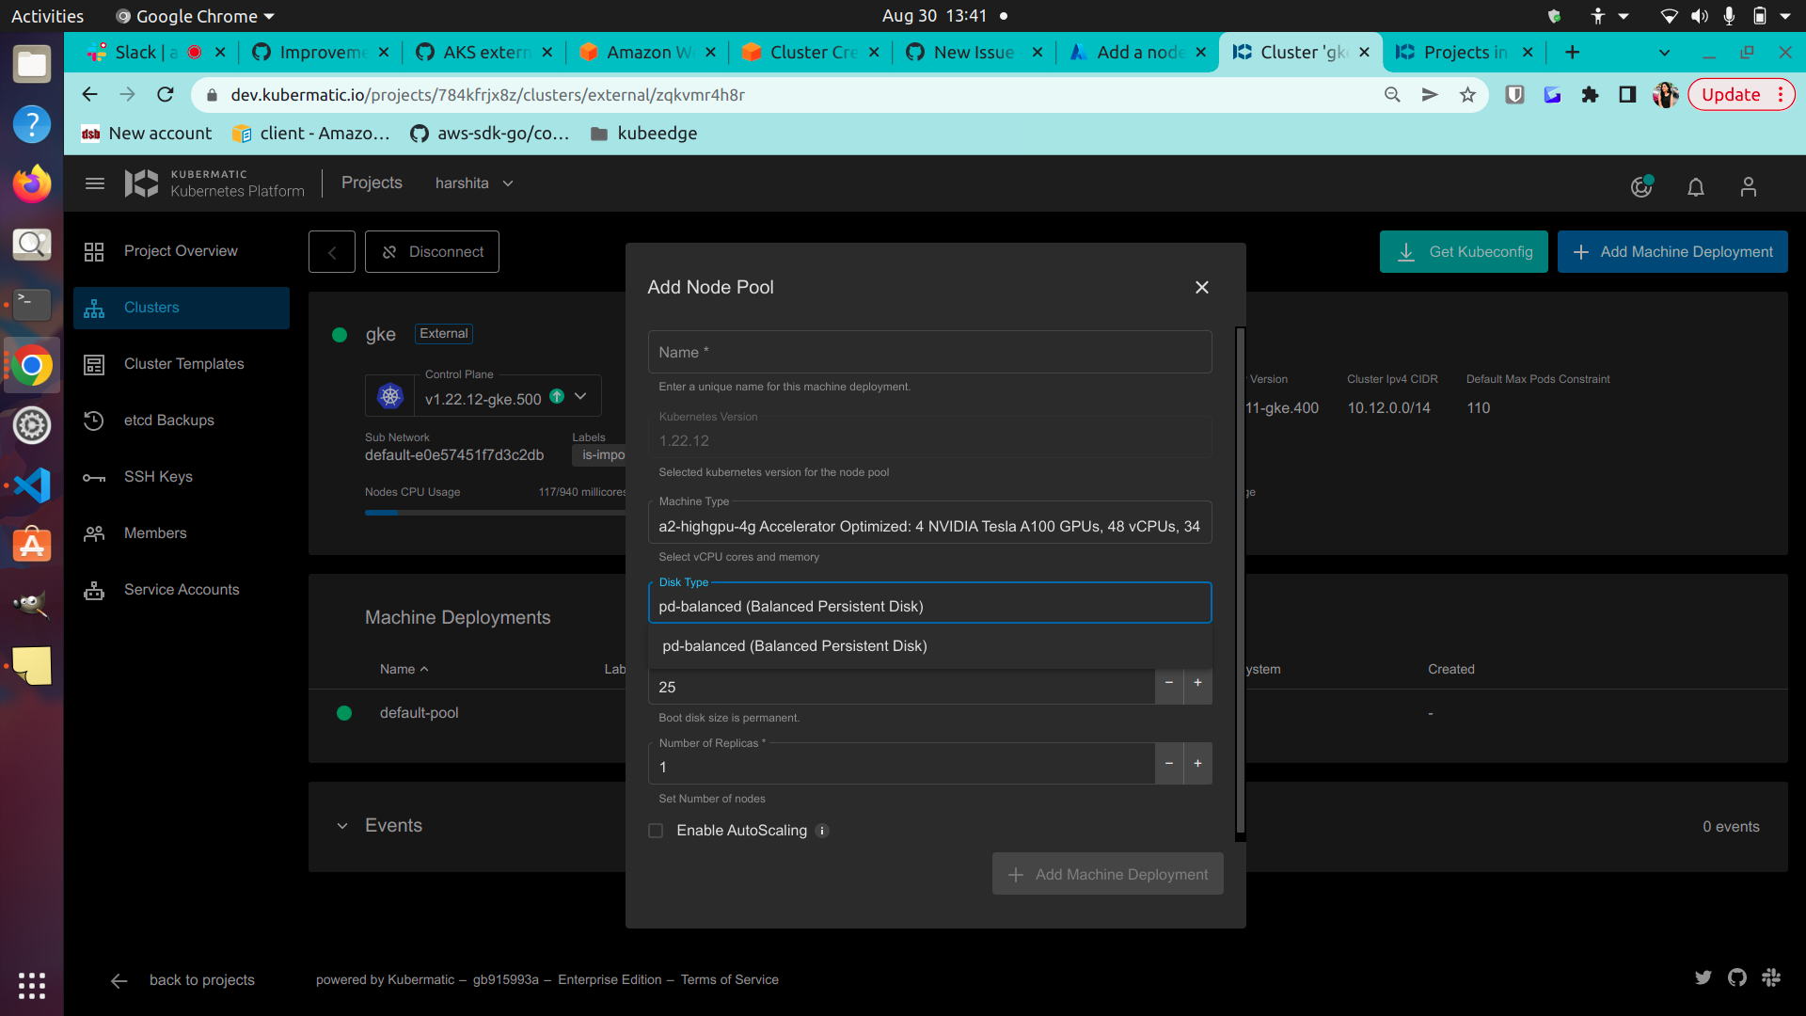Expand the Control Plane version dropdown
This screenshot has width=1806, height=1016.
pyautogui.click(x=580, y=396)
